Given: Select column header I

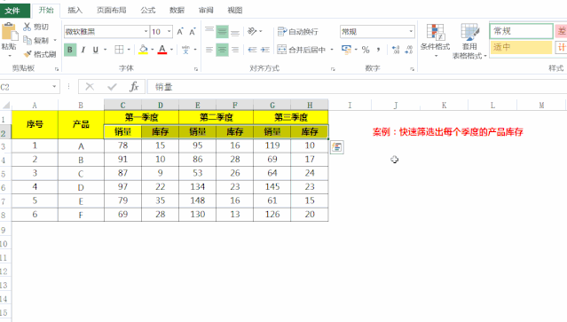Looking at the screenshot, I should (350, 106).
